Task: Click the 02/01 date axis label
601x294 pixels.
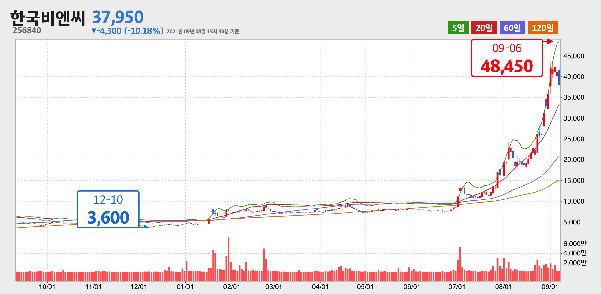Action: (232, 287)
